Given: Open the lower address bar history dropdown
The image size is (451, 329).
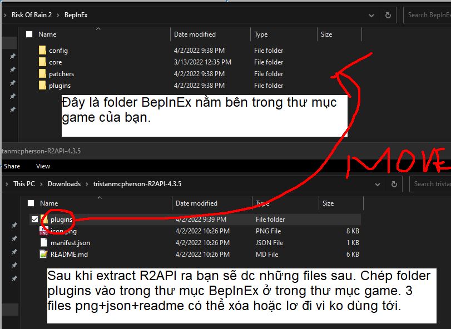Looking at the screenshot, I should click(377, 184).
